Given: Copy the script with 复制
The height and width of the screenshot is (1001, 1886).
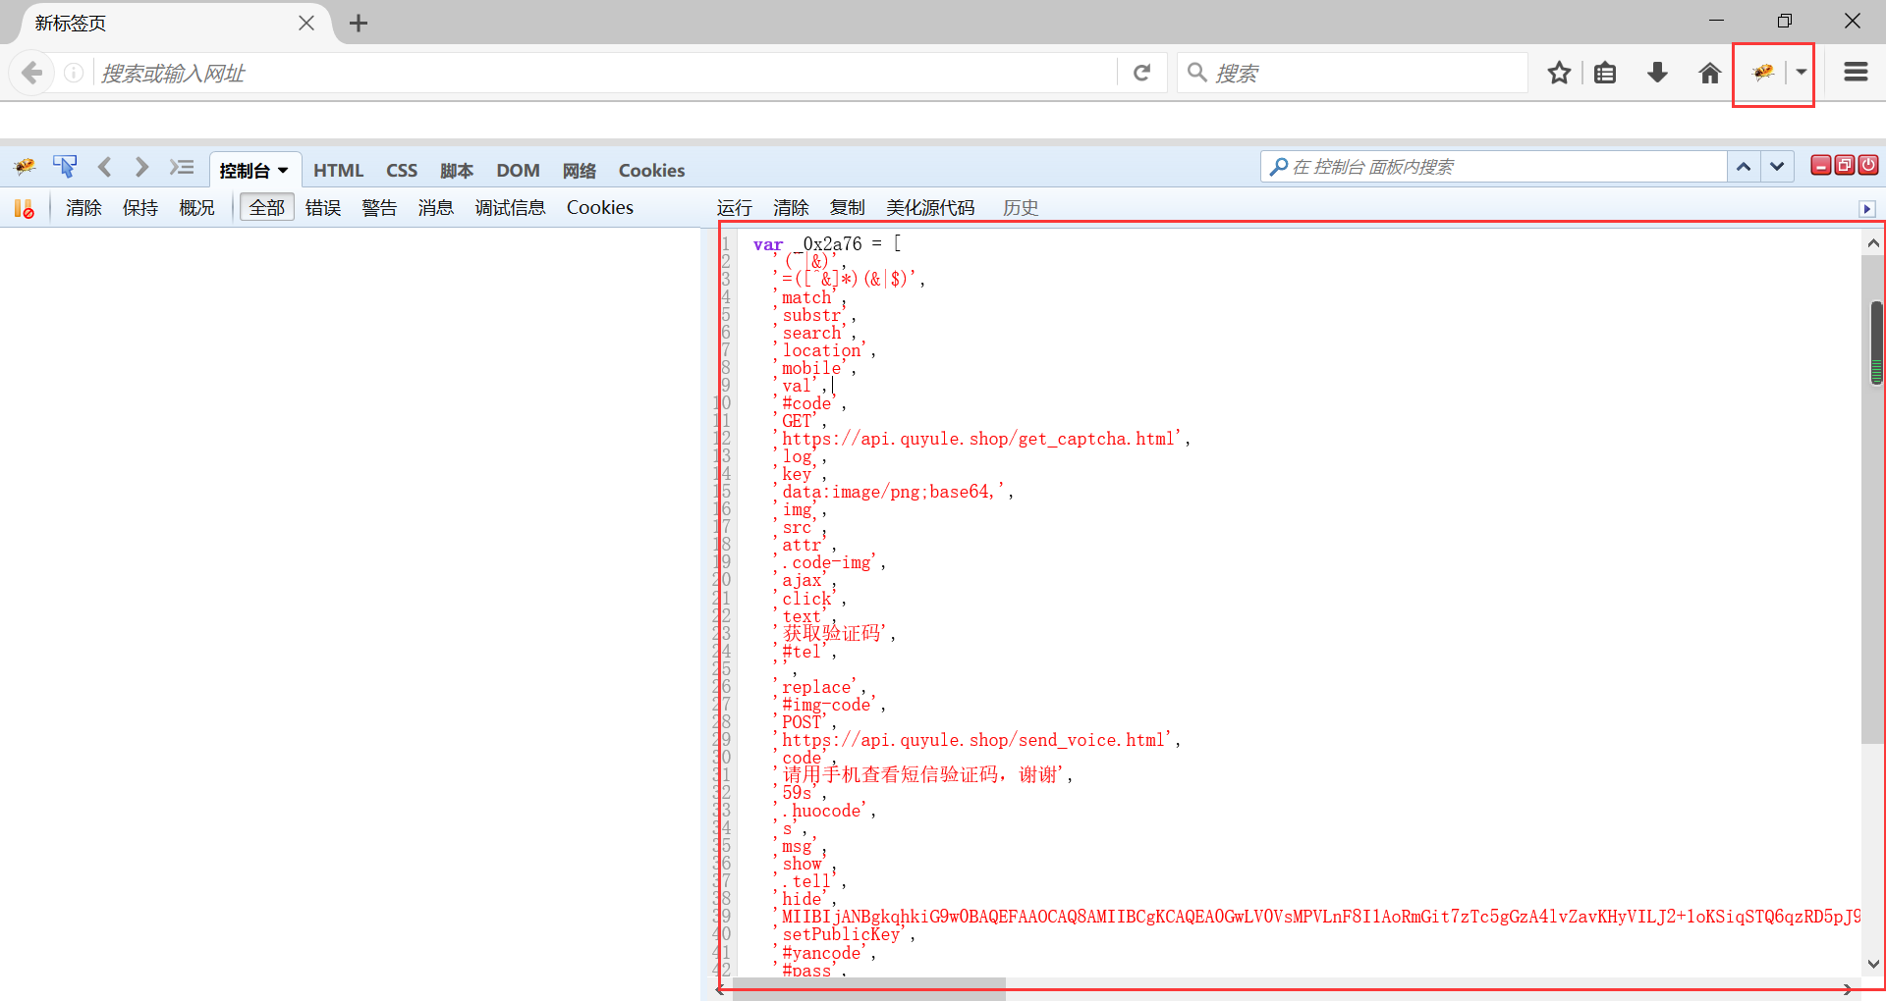Looking at the screenshot, I should pos(847,208).
